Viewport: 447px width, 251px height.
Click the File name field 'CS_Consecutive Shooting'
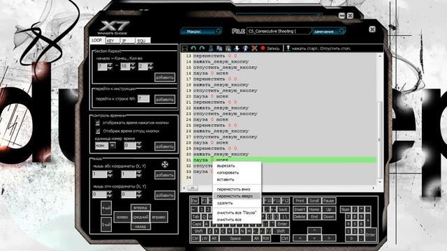pos(279,31)
